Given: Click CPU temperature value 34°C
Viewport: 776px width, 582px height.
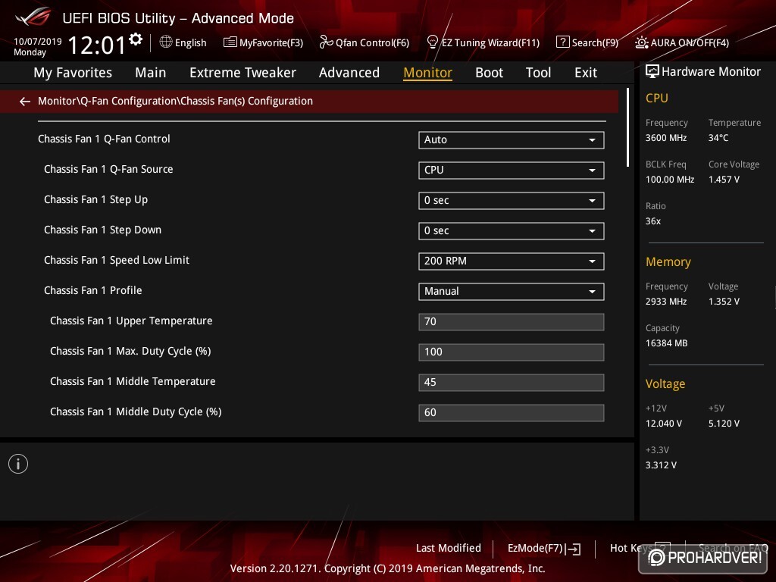Looking at the screenshot, I should pyautogui.click(x=718, y=138).
